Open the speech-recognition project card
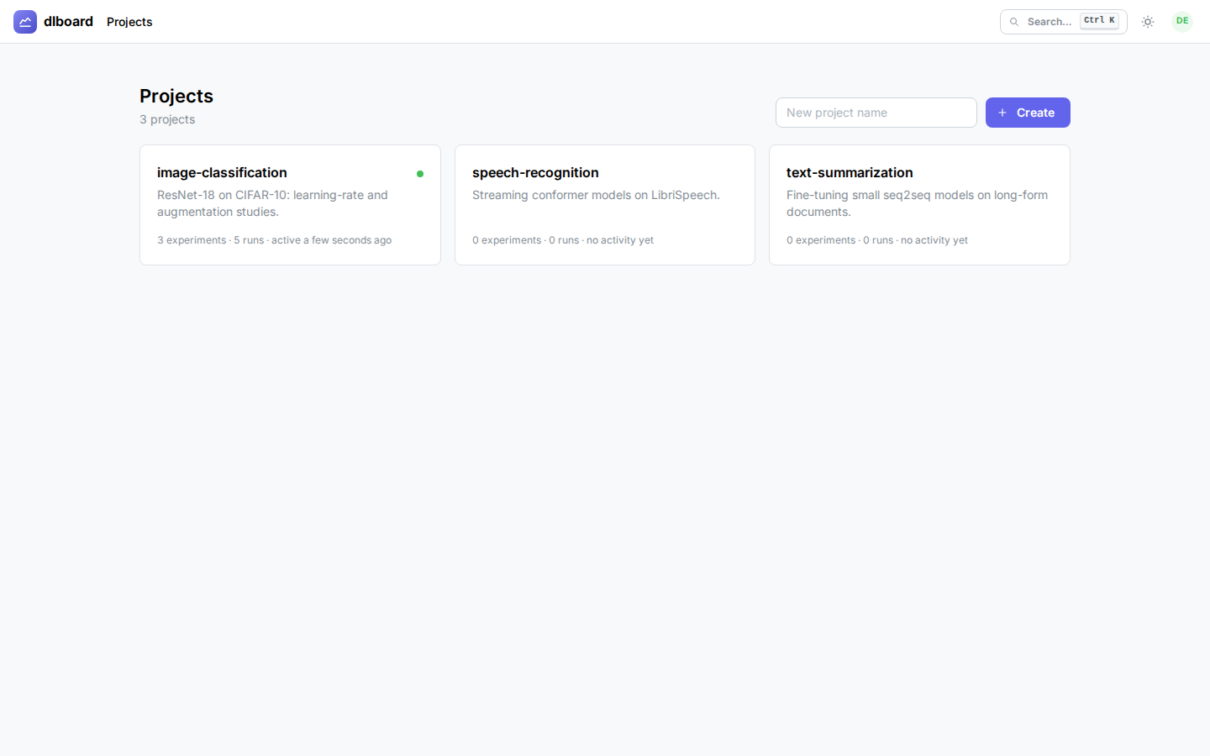 coord(605,205)
